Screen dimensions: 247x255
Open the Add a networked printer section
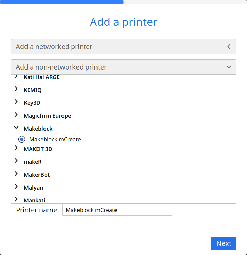point(123,47)
